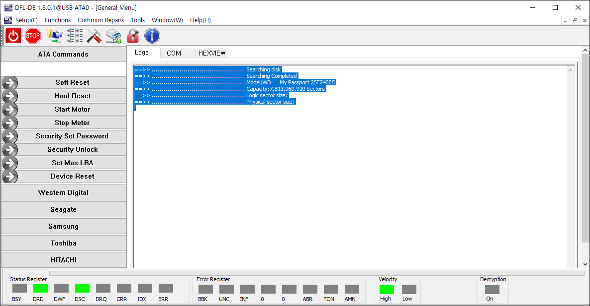Click the colored grid list toolbar icon
The width and height of the screenshot is (590, 306).
click(x=75, y=36)
